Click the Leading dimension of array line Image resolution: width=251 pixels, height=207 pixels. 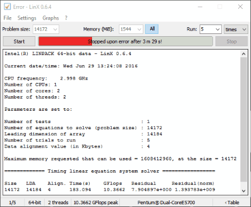point(83,134)
